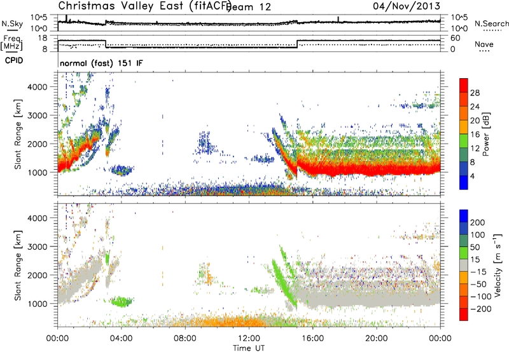Click the "4000" tick in the power panel
This screenshot has width=509, height=352.
[38, 87]
